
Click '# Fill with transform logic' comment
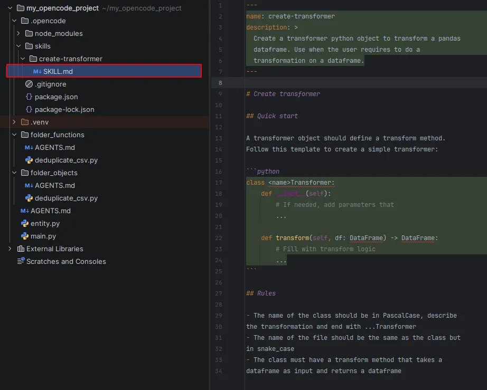[325, 249]
